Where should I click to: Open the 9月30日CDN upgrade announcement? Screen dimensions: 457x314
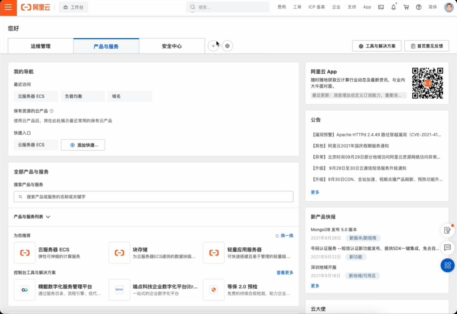[x=377, y=179]
